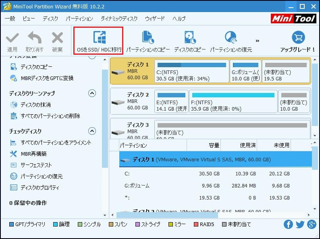Start パーティションの復元 from the toolbar
Viewport: 320px width, 239px height.
point(231,41)
